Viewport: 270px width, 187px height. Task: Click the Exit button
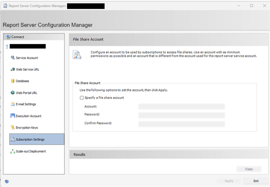pyautogui.click(x=256, y=181)
